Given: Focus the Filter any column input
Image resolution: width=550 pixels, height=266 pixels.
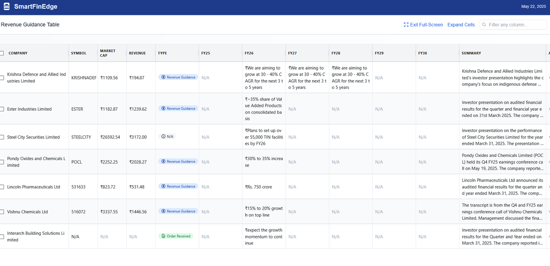Looking at the screenshot, I should pyautogui.click(x=513, y=25).
